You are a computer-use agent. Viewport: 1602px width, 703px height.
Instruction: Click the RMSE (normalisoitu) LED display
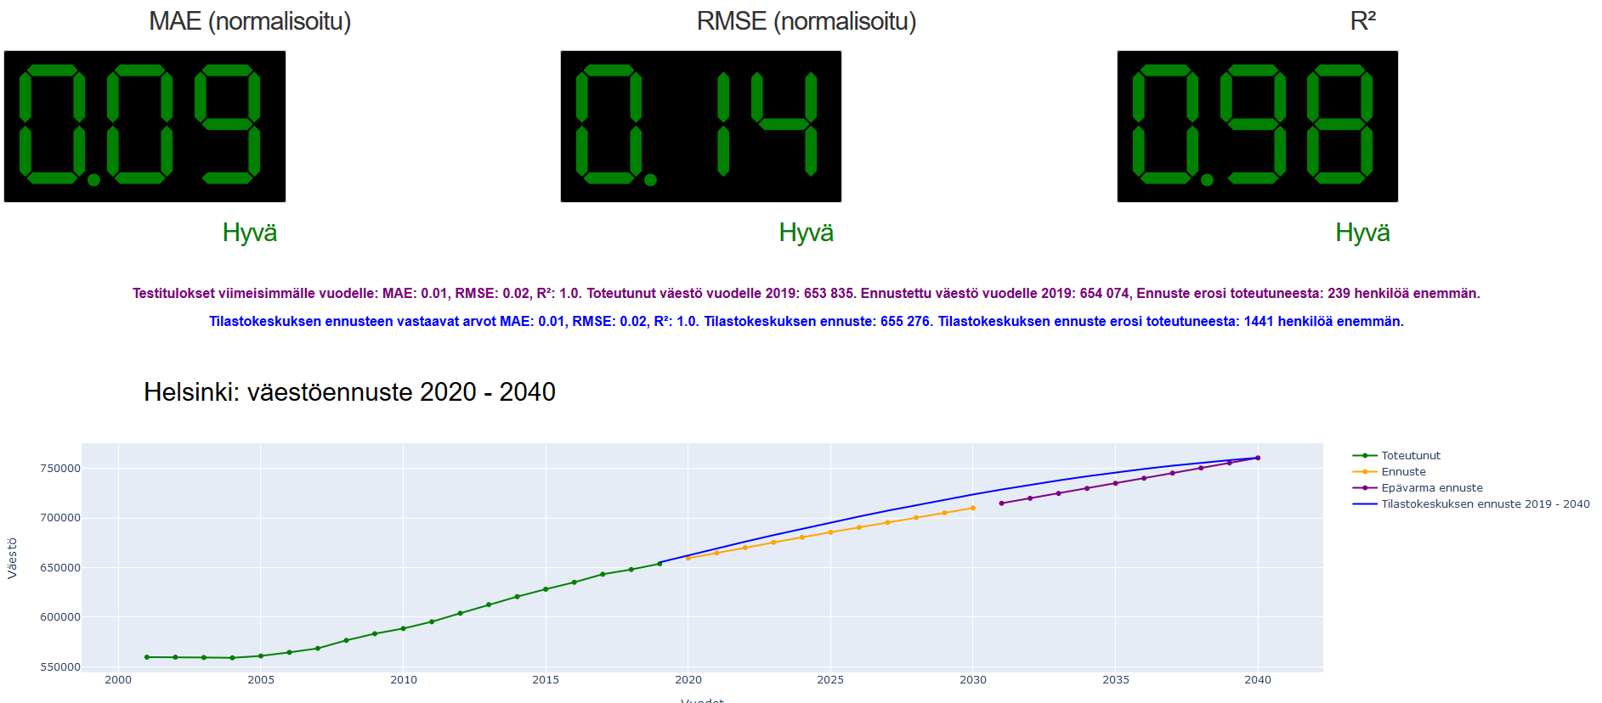click(x=701, y=127)
